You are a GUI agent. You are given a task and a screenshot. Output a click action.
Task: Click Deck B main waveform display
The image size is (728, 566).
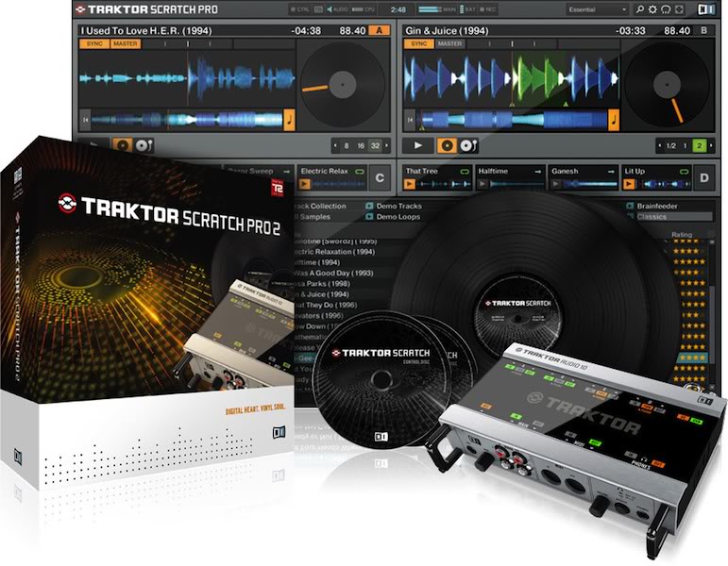tap(511, 78)
